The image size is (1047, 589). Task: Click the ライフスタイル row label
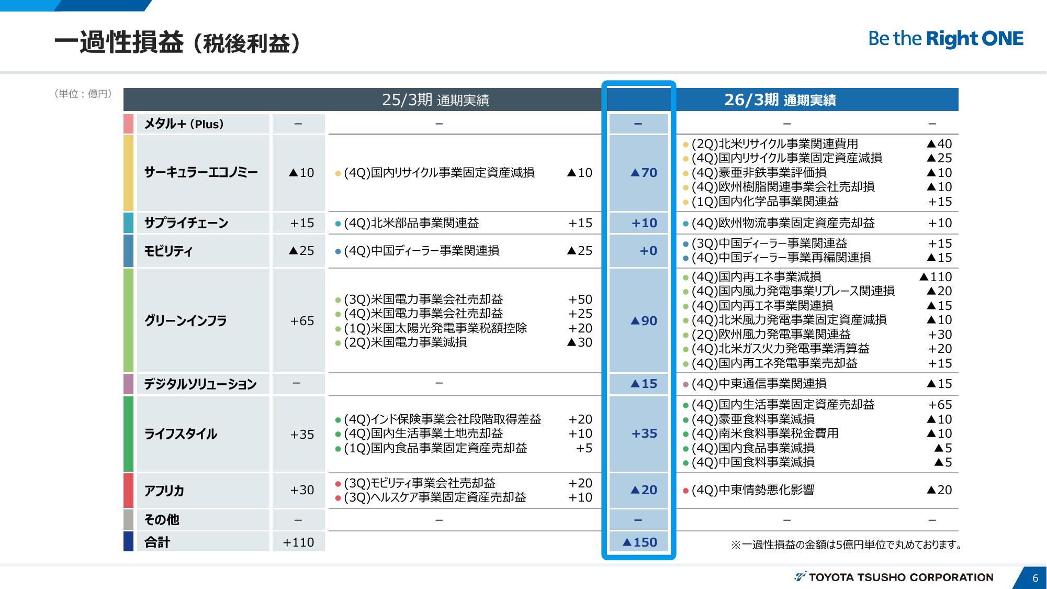click(x=180, y=434)
